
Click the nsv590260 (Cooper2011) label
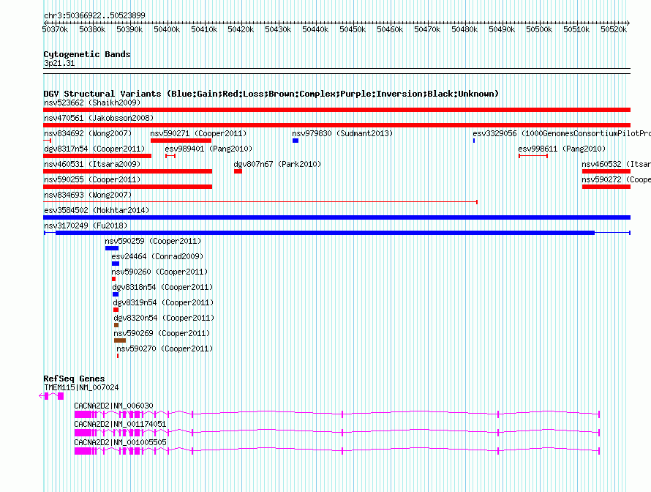pos(159,272)
